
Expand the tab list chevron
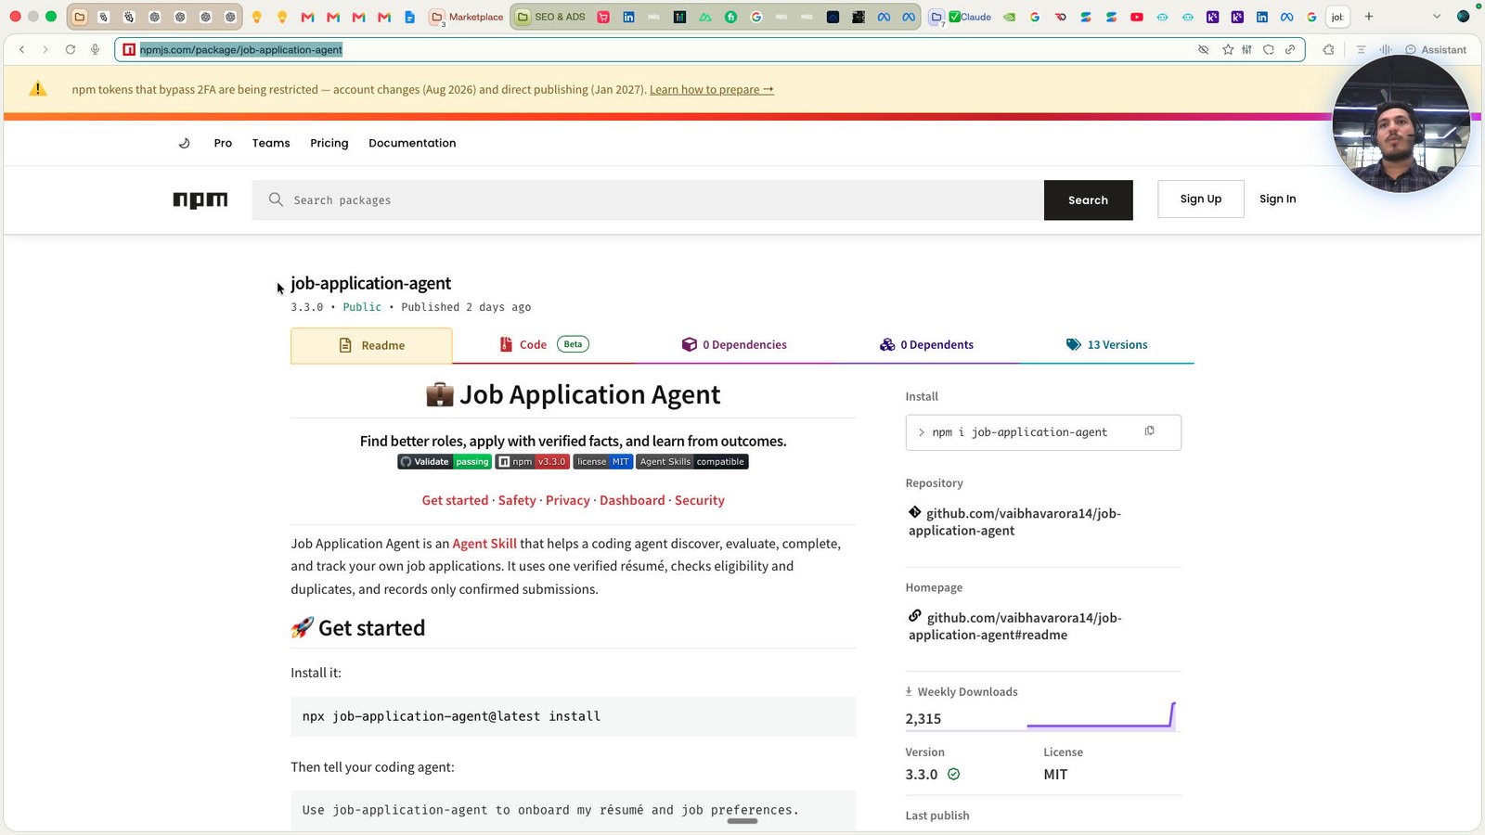pyautogui.click(x=1437, y=17)
